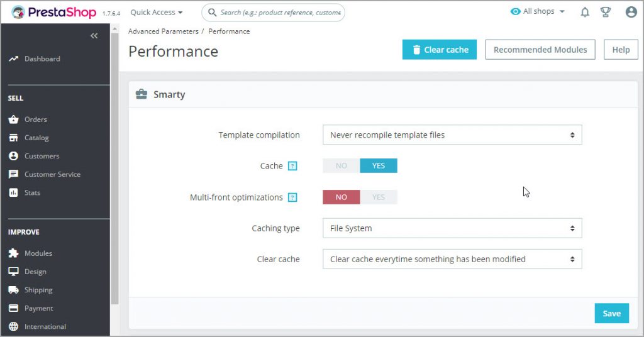644x337 pixels.
Task: Set Multi-front optimizations to YES
Action: coord(379,197)
